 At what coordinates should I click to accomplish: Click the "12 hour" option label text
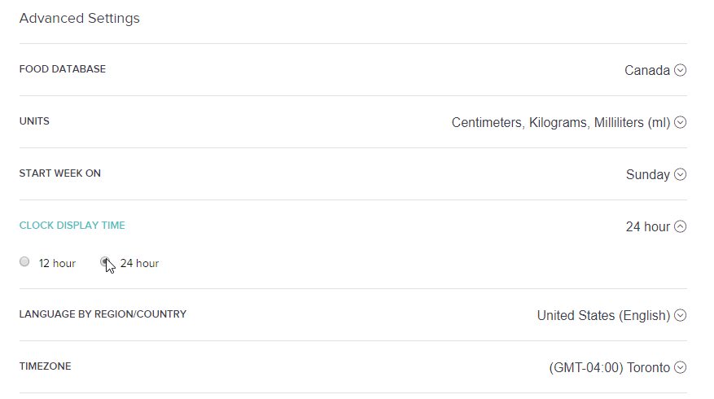tap(57, 263)
